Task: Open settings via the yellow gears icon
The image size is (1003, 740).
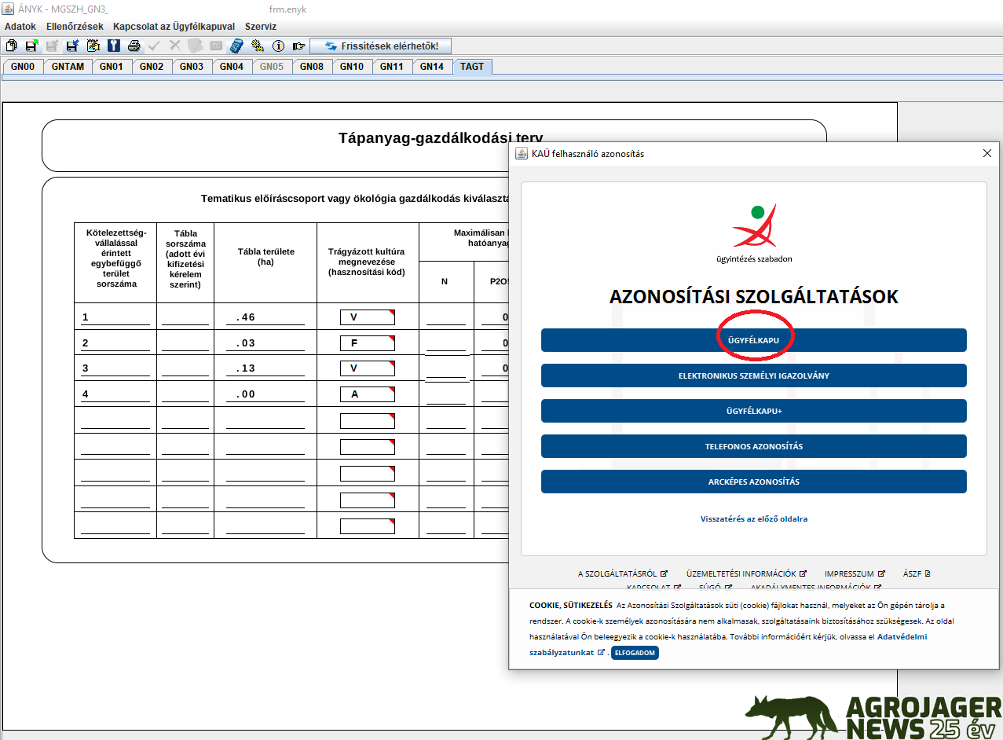Action: pos(257,46)
